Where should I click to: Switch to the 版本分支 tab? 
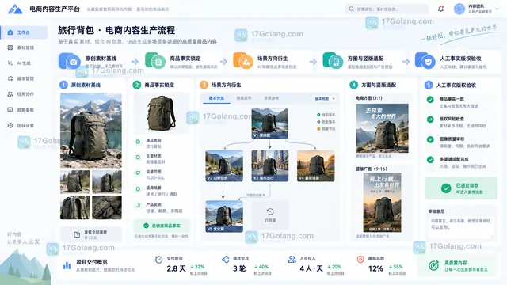(x=216, y=98)
